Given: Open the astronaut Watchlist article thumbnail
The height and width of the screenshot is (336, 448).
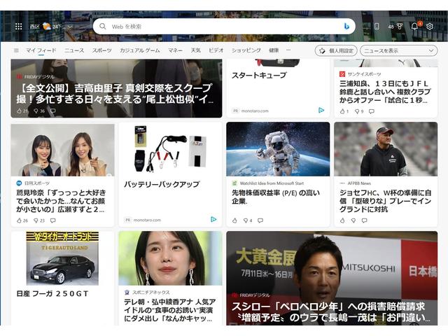Looking at the screenshot, I should pyautogui.click(x=278, y=149).
